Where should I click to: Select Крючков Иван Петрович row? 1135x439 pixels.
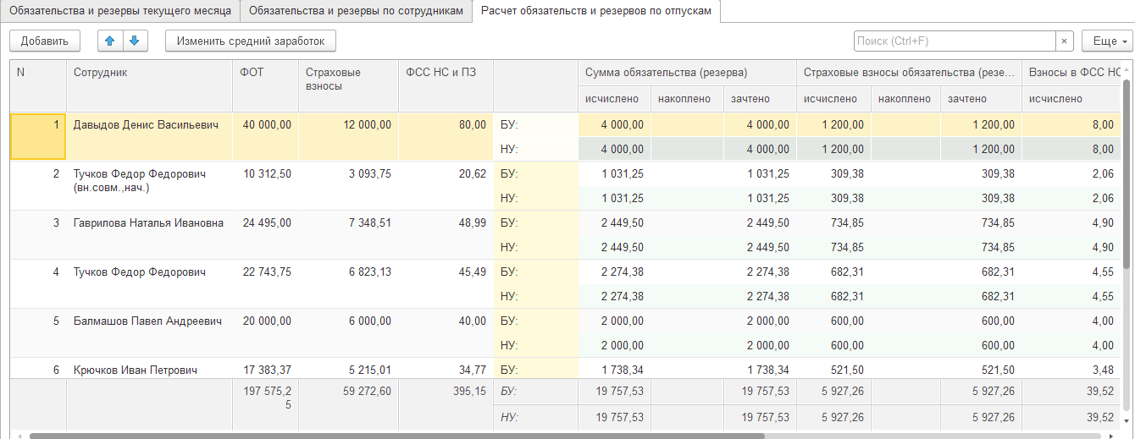(x=136, y=370)
